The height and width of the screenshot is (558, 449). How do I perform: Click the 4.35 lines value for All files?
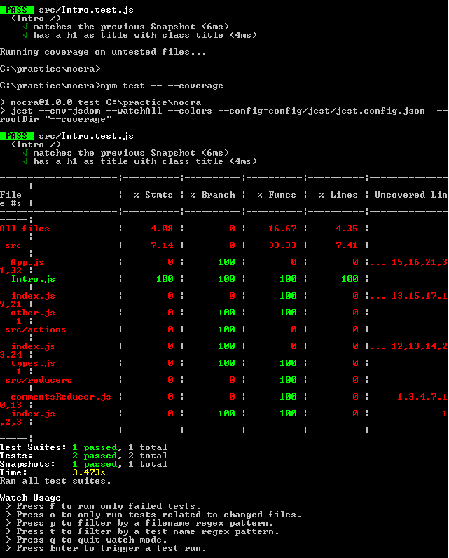click(x=347, y=229)
